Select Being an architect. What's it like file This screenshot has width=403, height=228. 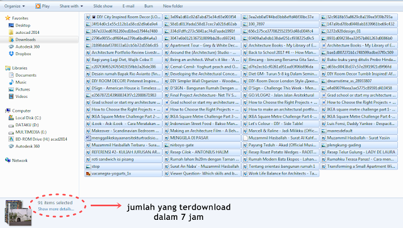click(201, 60)
